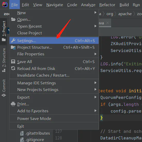Click the apache breadcrumb link
The width and height of the screenshot is (142, 142).
coord(125,14)
